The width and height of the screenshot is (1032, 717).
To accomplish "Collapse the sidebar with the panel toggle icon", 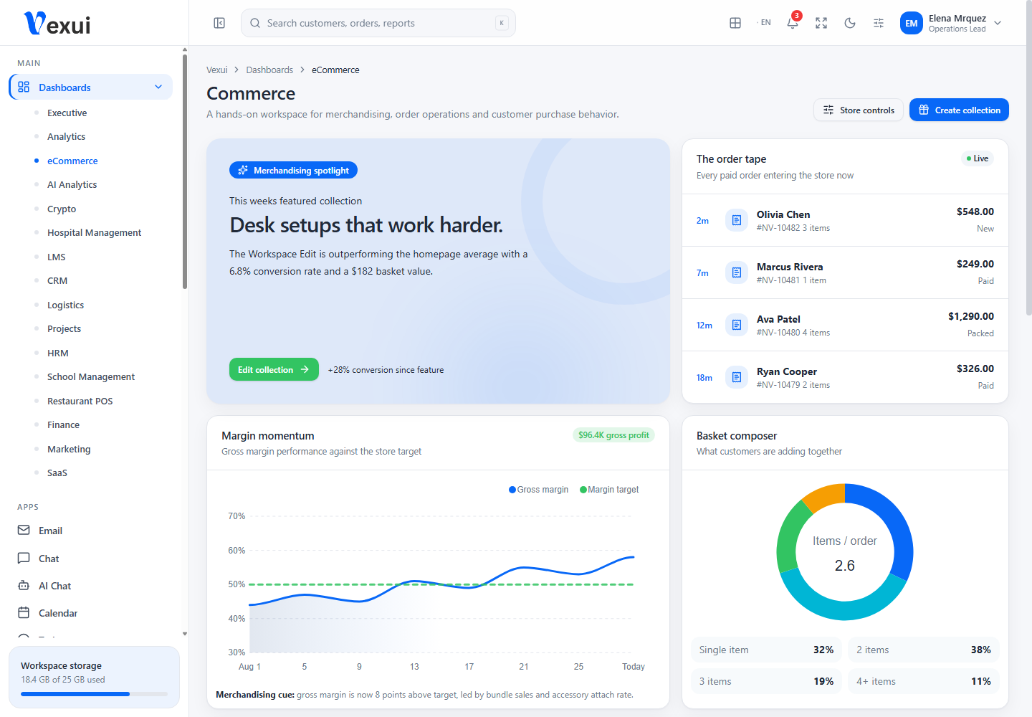I will [x=219, y=23].
